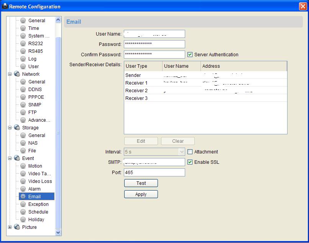Click the gear icon next to System ...

pyautogui.click(x=23, y=36)
